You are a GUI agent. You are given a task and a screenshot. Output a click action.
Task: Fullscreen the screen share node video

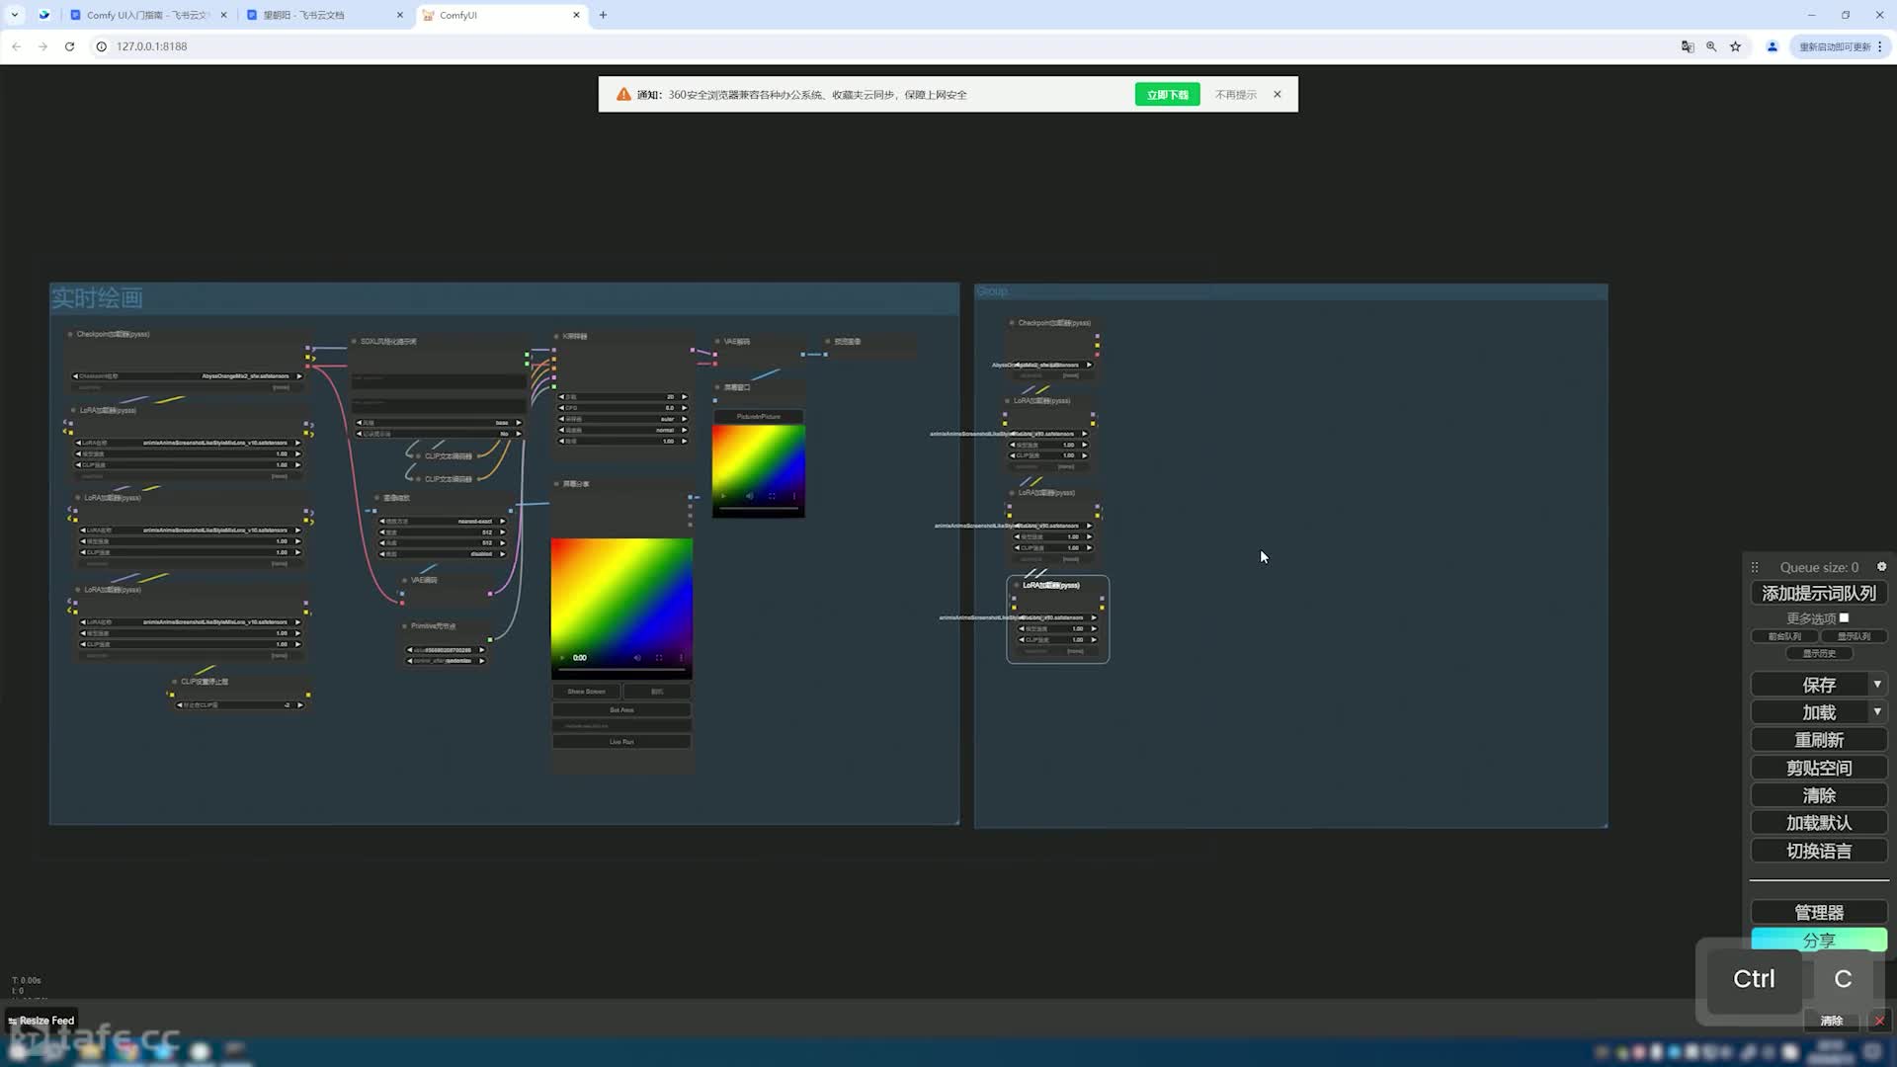pos(659,657)
